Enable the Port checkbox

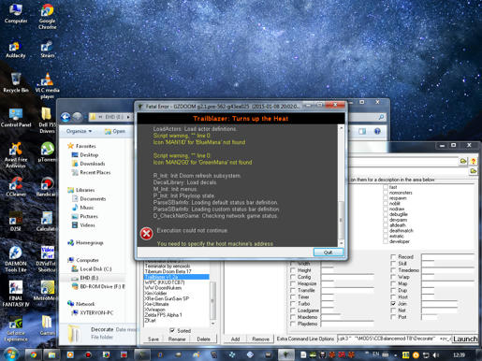(x=393, y=317)
